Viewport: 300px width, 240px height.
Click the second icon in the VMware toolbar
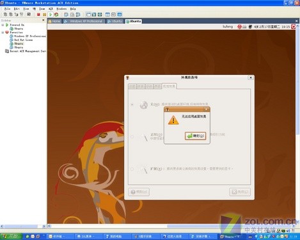(x=11, y=15)
